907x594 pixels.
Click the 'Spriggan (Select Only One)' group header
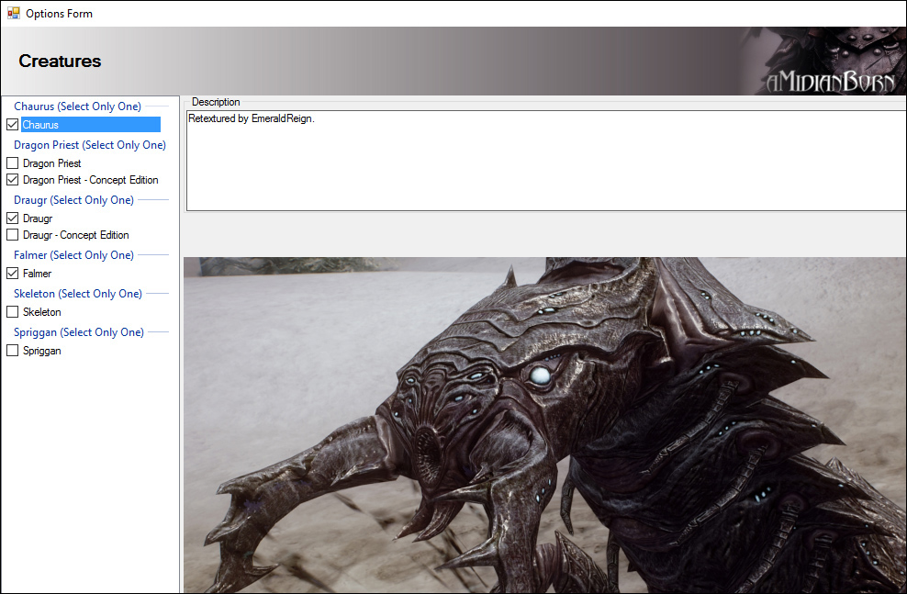(79, 332)
